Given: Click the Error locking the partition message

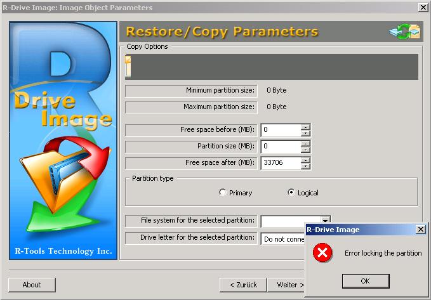Looking at the screenshot, I should [x=383, y=253].
